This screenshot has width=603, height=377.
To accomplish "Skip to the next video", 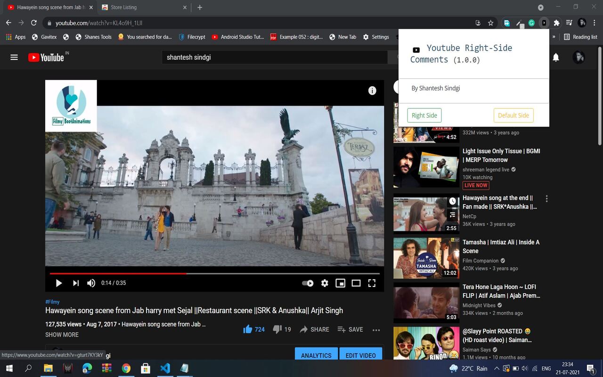I will click(x=76, y=283).
